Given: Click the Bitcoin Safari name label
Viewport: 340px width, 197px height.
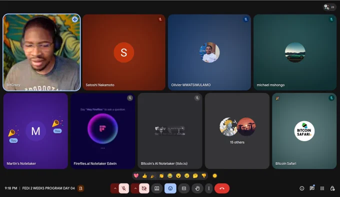Looking at the screenshot, I should 285,164.
